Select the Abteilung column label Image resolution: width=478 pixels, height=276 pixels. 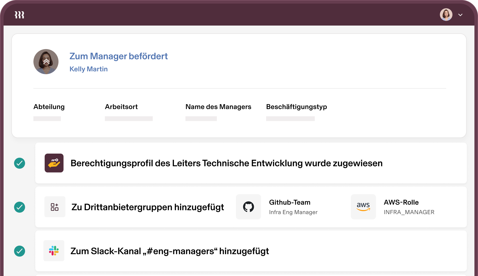pyautogui.click(x=49, y=107)
